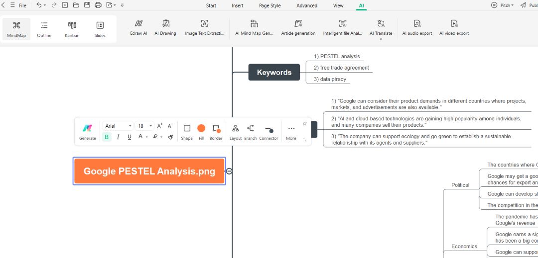Screen dimensions: 538x258
Task: Open More options in floating toolbar
Action: (291, 132)
